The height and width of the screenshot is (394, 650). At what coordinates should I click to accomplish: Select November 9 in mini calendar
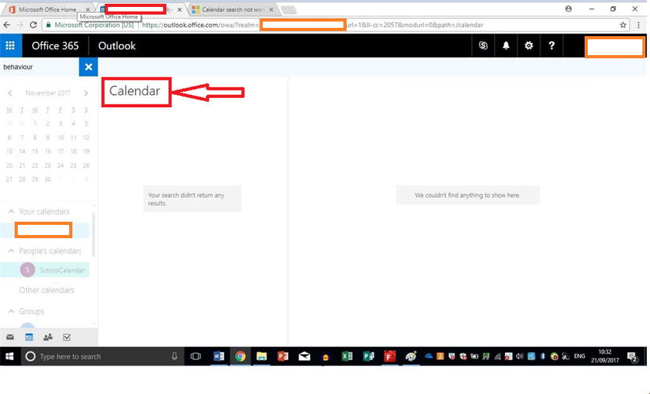tap(48, 137)
